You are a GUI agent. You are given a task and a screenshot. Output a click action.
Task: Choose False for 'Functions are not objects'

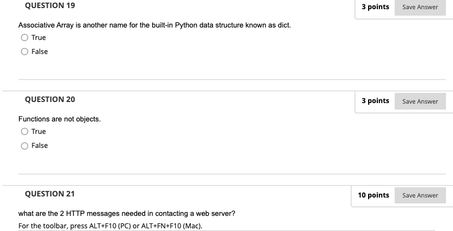24,146
